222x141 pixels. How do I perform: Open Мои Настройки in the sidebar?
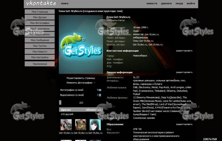pos(40,57)
